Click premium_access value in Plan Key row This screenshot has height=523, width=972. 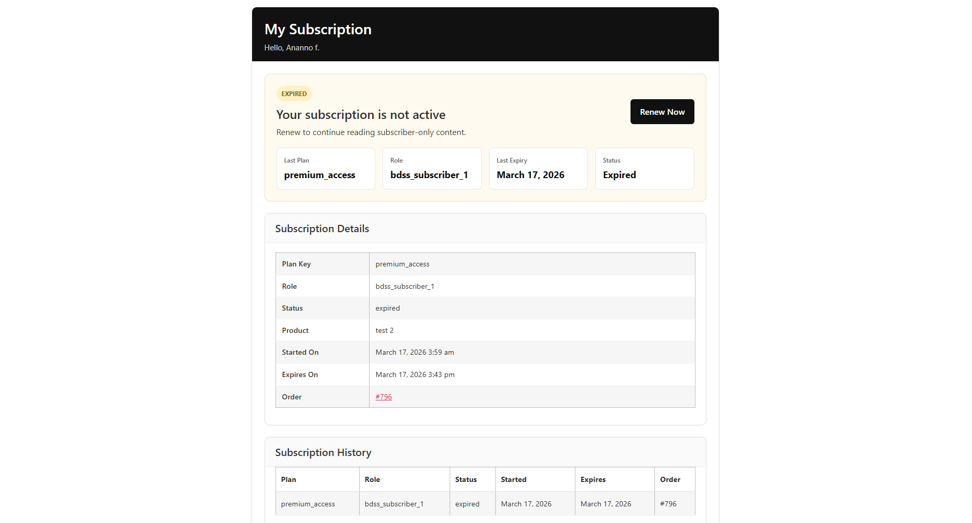[x=402, y=264]
